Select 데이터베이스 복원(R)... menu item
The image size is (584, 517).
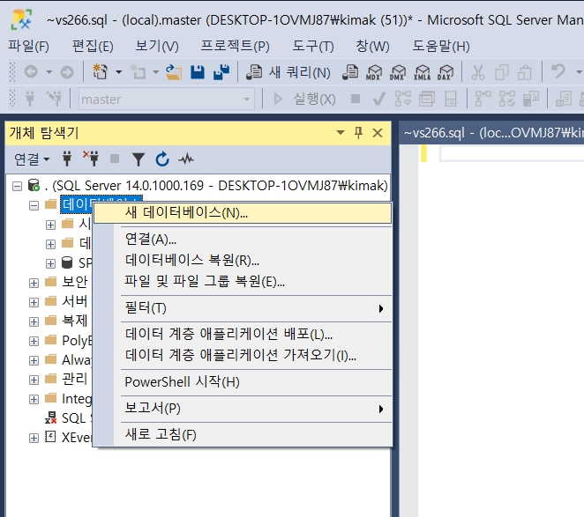point(243,261)
